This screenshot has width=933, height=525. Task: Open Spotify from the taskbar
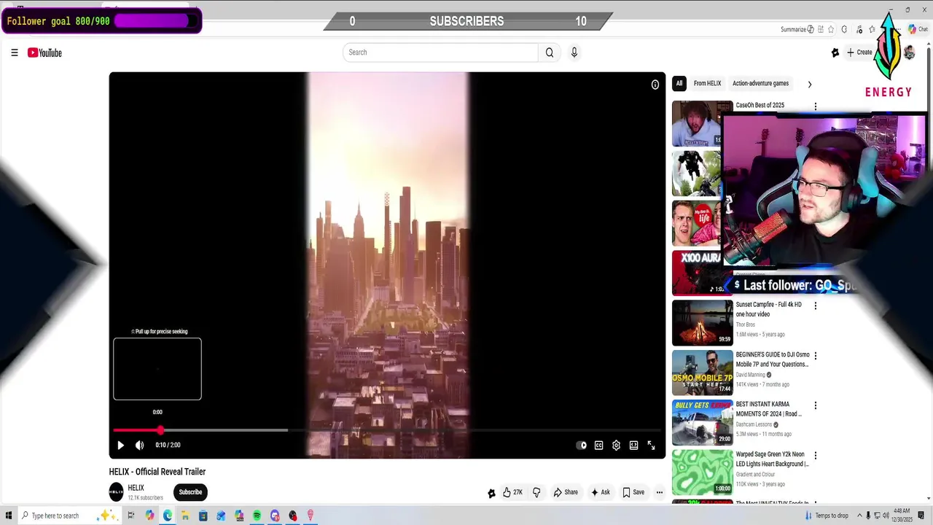point(257,516)
